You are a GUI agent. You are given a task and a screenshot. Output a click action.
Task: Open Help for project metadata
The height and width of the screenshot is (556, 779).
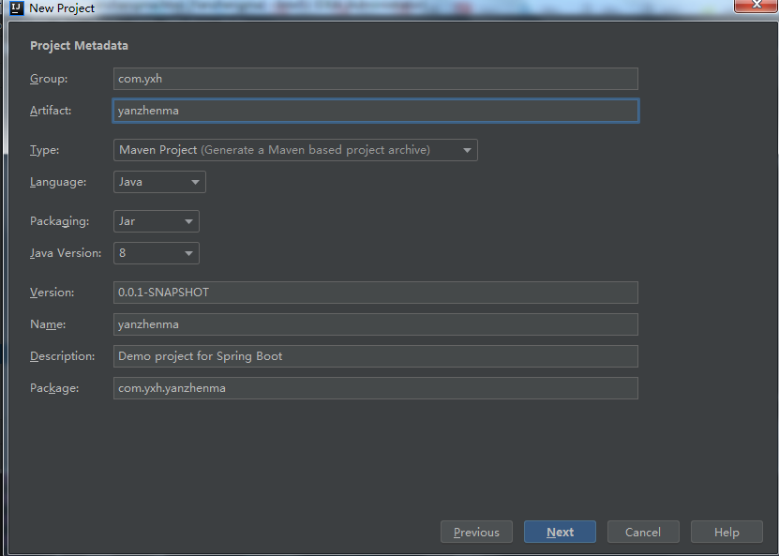[x=727, y=532]
